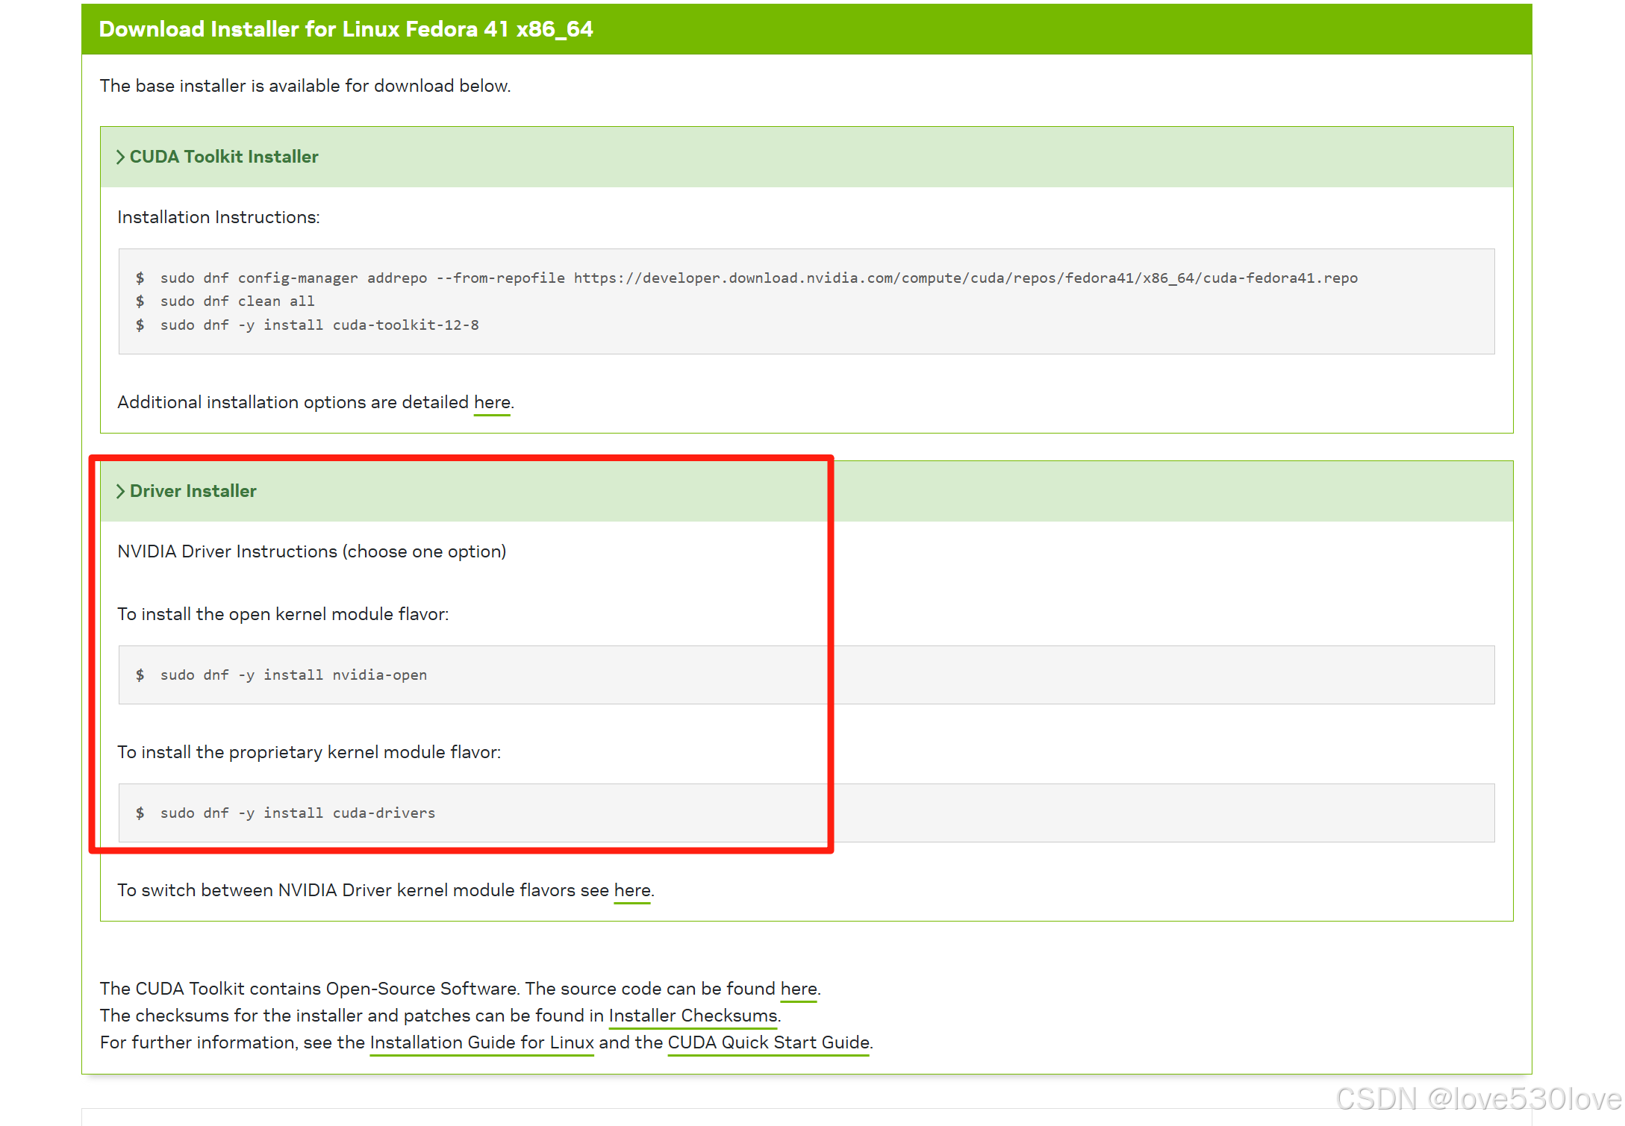Open the Installation Guide for Linux link
1625x1126 pixels.
(x=481, y=1042)
